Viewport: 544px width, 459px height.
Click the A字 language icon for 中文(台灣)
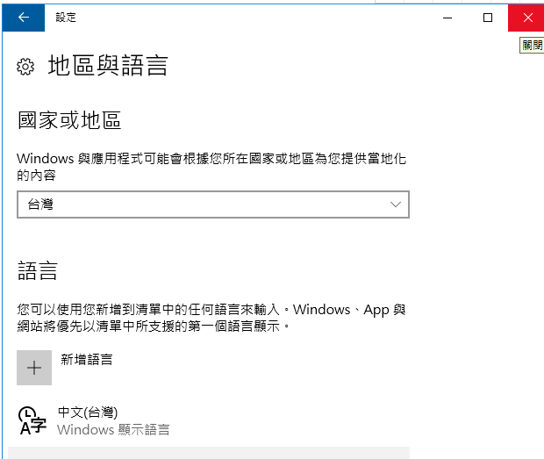[x=32, y=421]
